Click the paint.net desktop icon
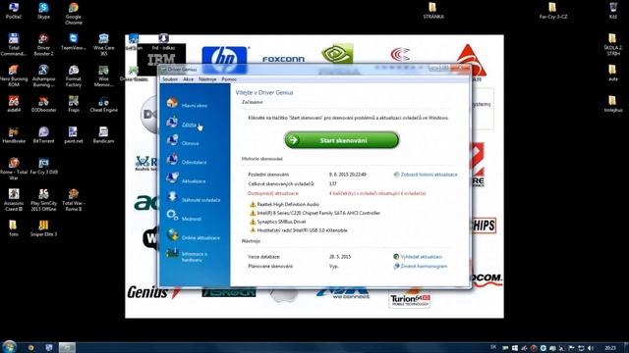The height and width of the screenshot is (353, 629). coord(74,135)
